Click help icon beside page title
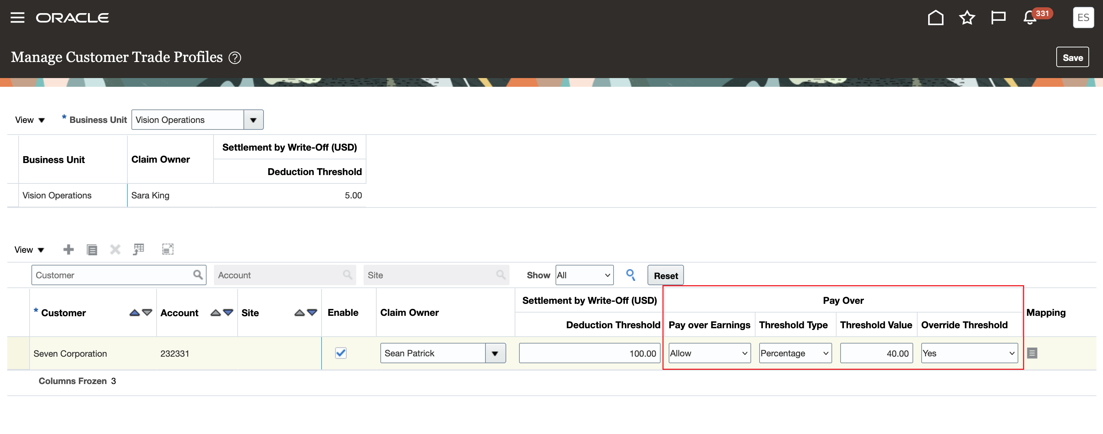The image size is (1103, 434). [235, 58]
